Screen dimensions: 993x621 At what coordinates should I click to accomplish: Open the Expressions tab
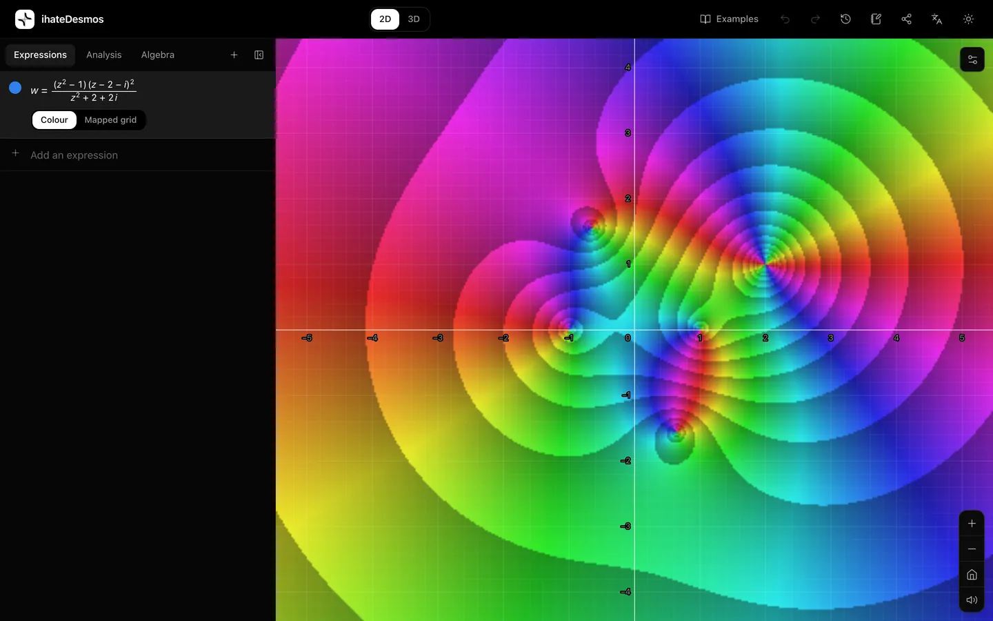tap(40, 55)
